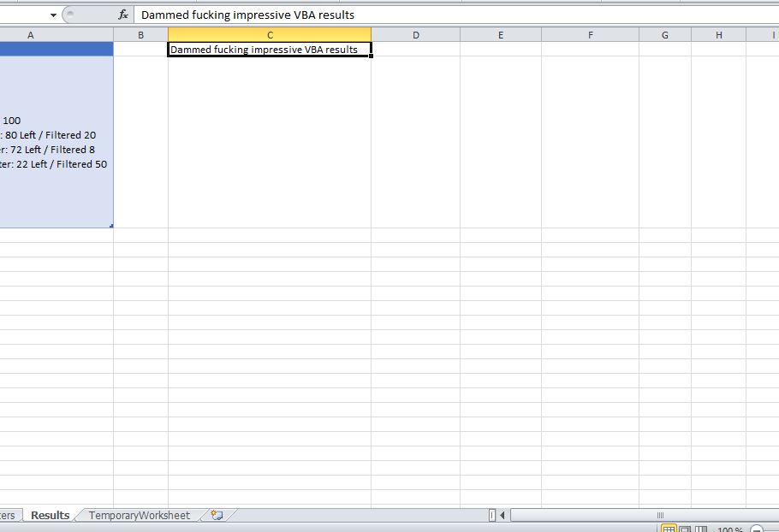This screenshot has width=779, height=532.
Task: Click cell with 'Dammed fucking impressive VBA results'
Action: point(270,49)
